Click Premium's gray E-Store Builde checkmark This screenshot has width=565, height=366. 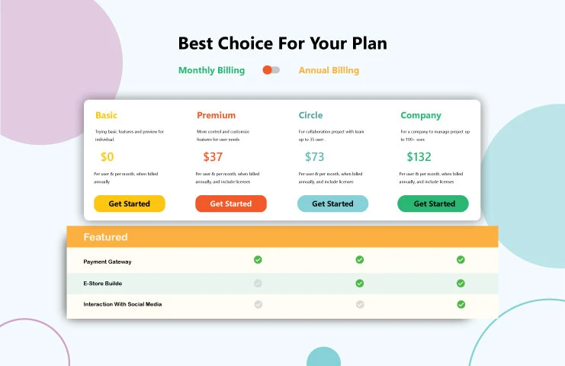pyautogui.click(x=258, y=283)
